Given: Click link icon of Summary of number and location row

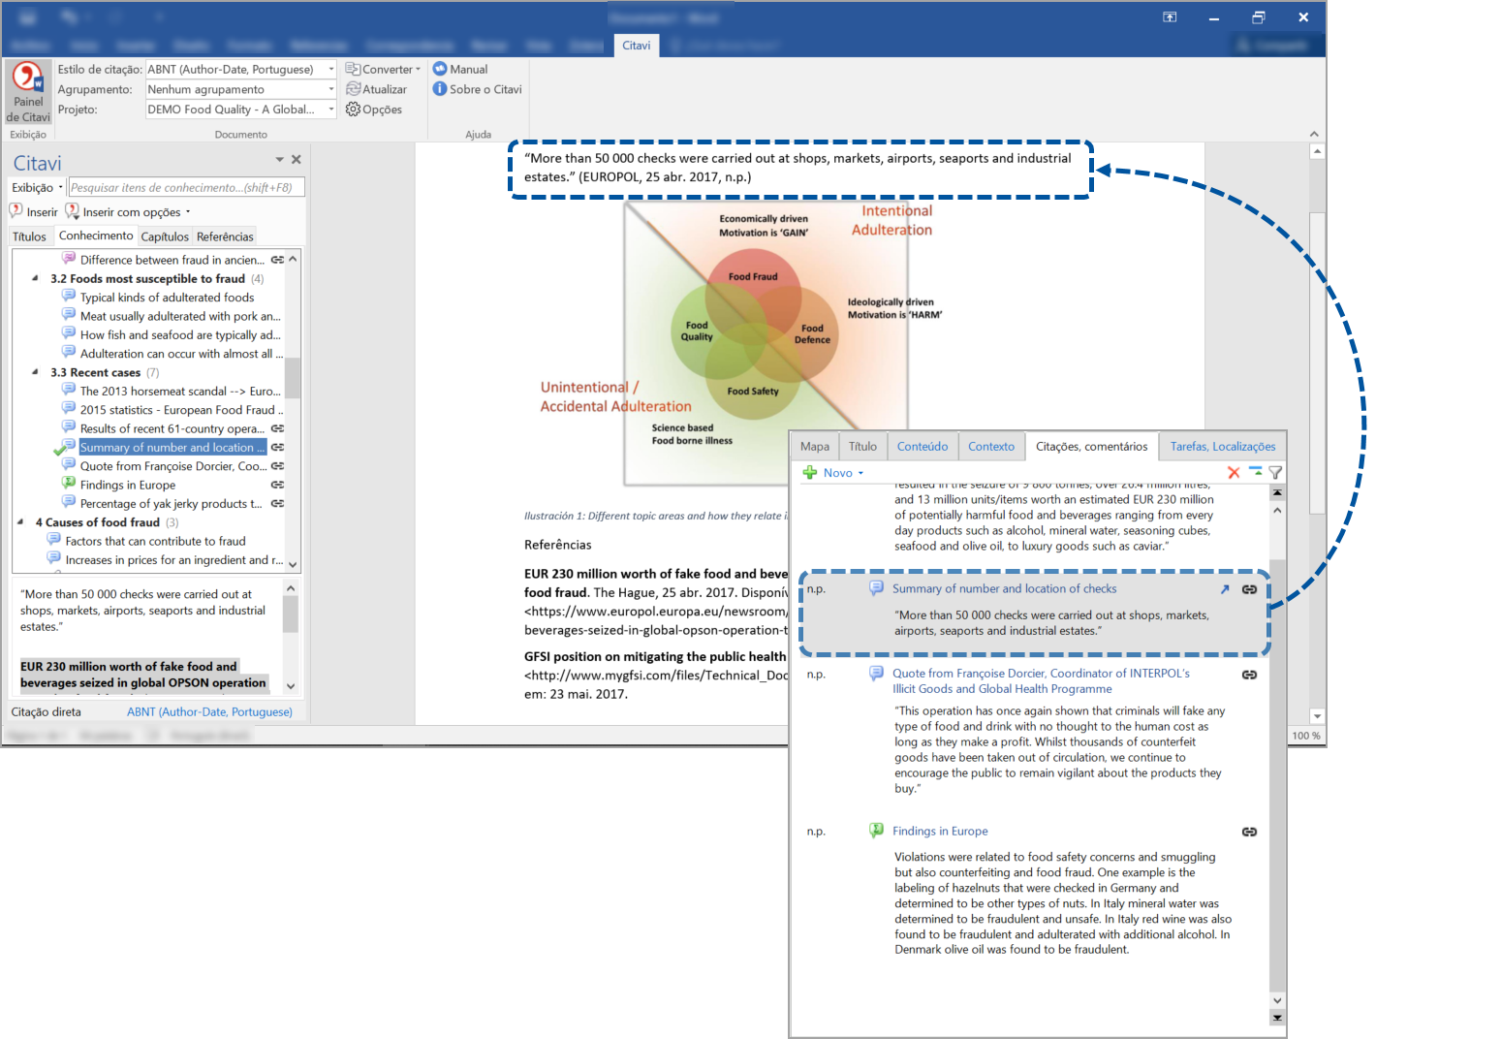Looking at the screenshot, I should (278, 447).
